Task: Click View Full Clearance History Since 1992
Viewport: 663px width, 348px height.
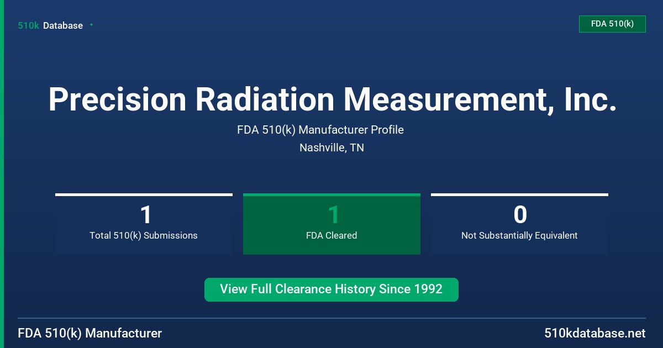Action: (331, 289)
